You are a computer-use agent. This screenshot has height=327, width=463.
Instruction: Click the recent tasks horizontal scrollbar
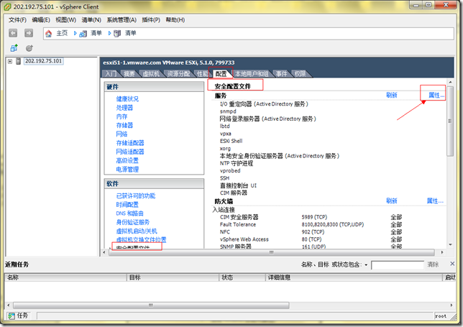click(x=151, y=305)
